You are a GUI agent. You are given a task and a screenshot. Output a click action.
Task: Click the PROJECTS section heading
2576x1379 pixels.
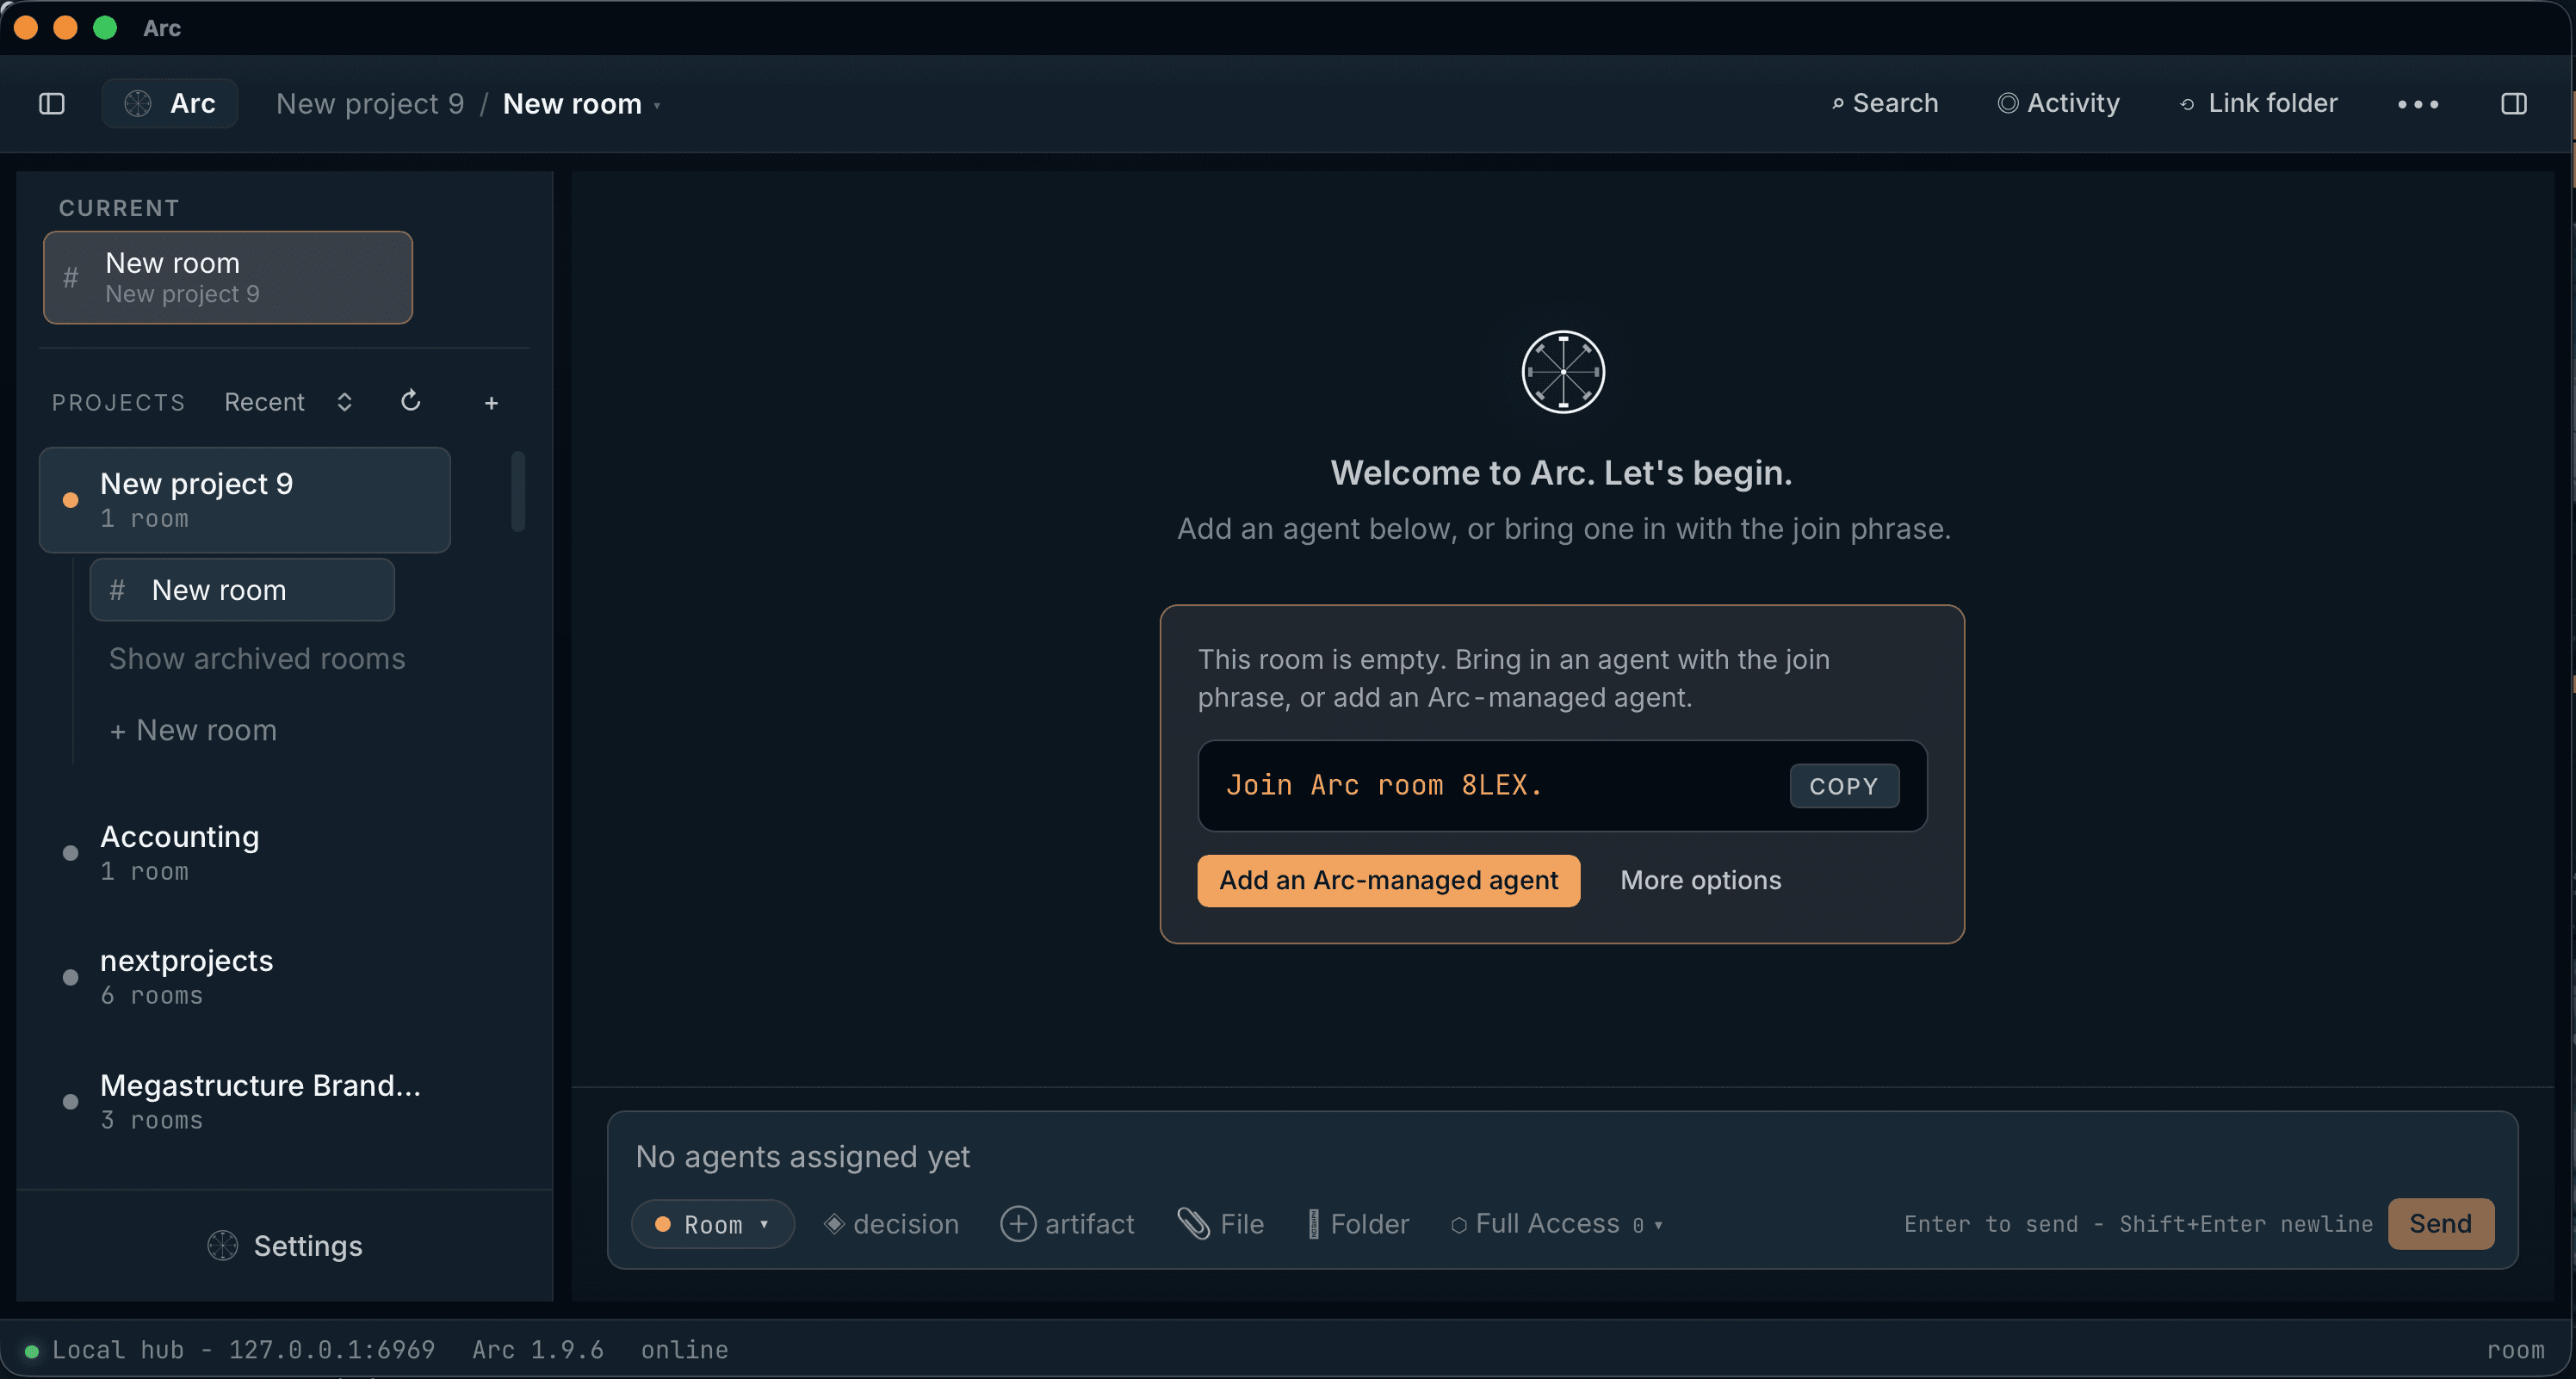tap(119, 403)
